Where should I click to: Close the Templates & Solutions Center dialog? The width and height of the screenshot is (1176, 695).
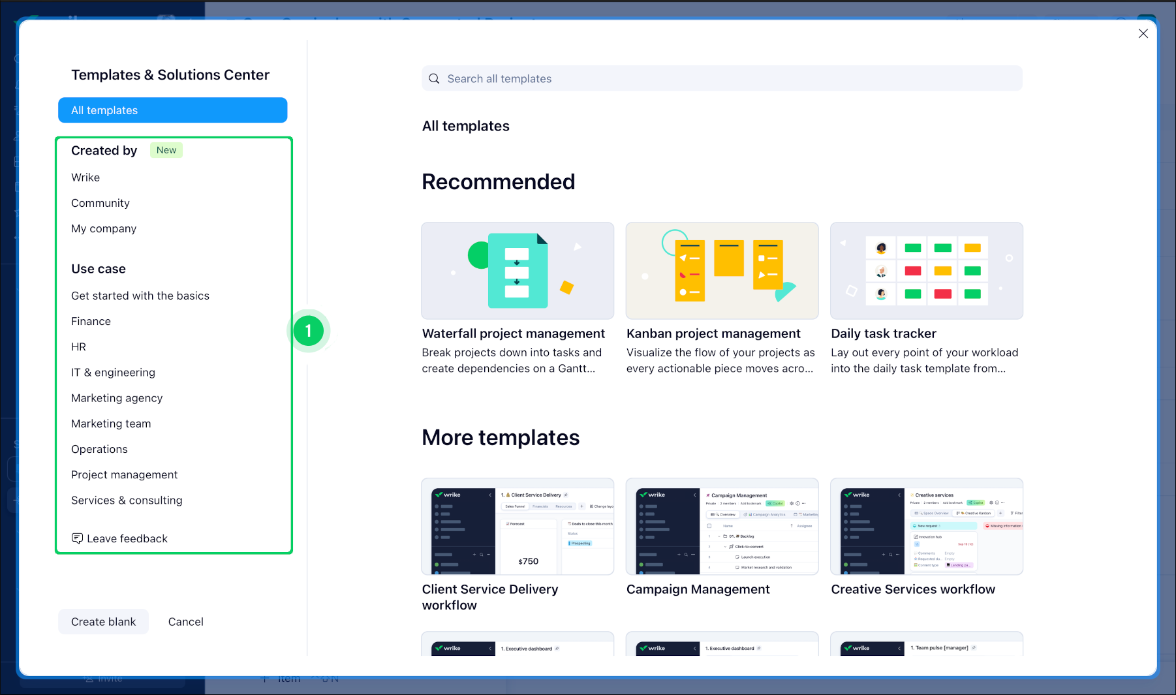[x=1143, y=33]
